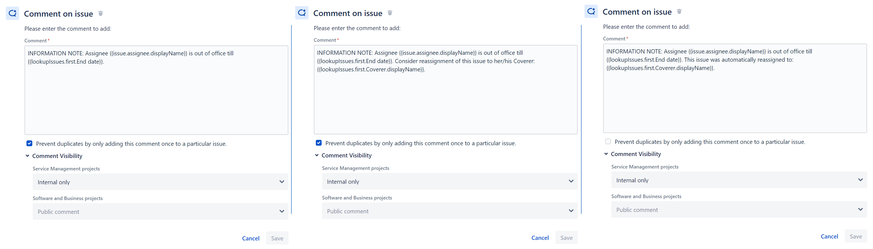This screenshot has height=249, width=873.
Task: Click 'Software and Business projects' label in right panel
Action: point(646,196)
